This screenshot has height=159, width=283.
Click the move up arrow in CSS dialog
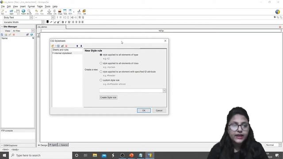[x=77, y=46]
